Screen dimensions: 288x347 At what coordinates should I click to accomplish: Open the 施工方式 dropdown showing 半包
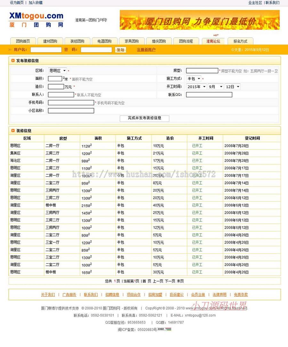[x=194, y=79]
